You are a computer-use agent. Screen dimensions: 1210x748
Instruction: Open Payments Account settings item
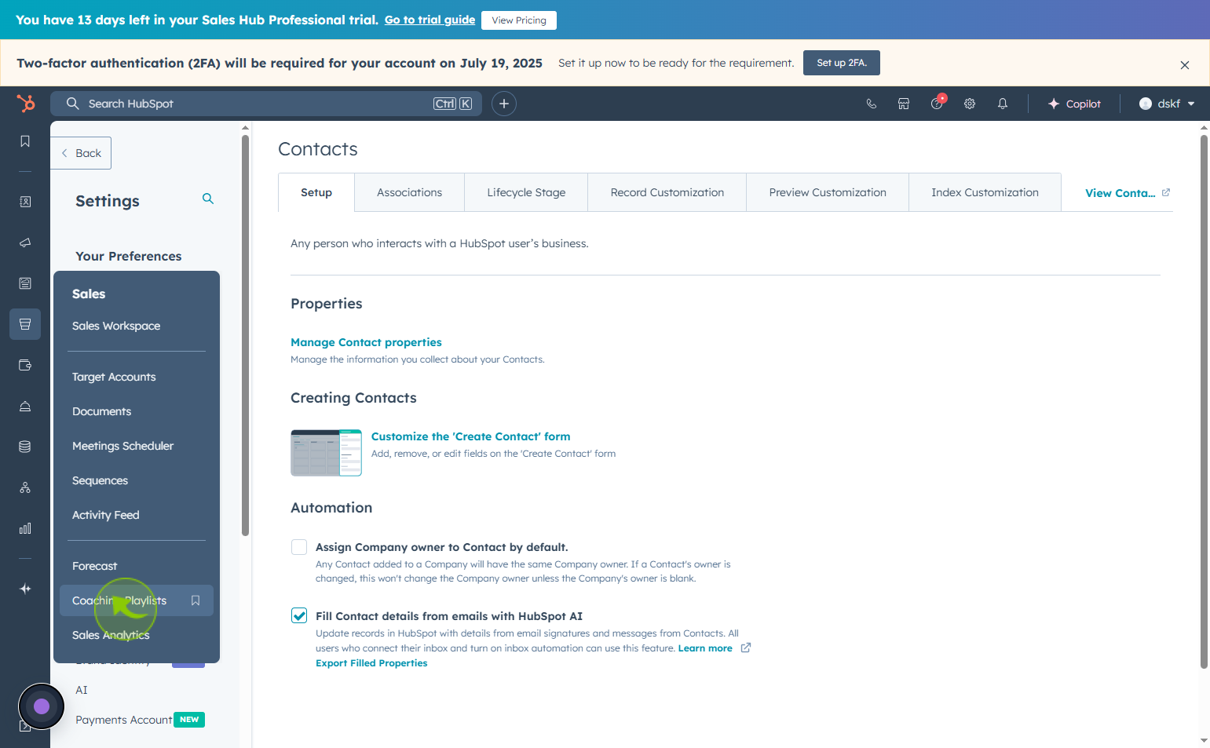click(123, 720)
